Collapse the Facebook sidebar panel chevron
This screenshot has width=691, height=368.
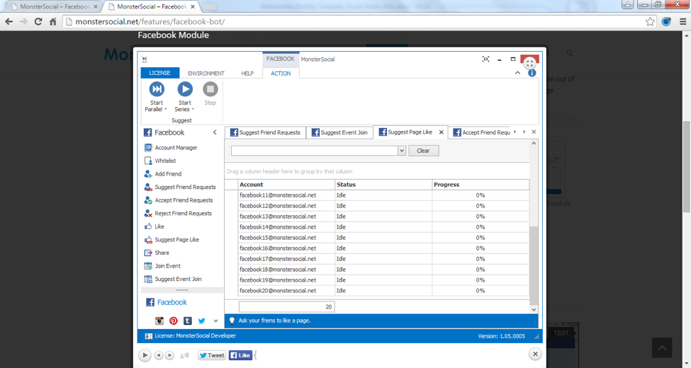point(215,132)
